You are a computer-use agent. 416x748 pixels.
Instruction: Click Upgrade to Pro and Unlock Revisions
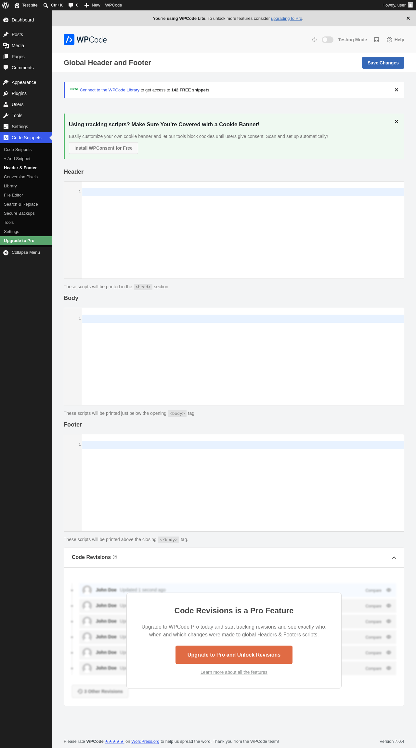coord(234,655)
